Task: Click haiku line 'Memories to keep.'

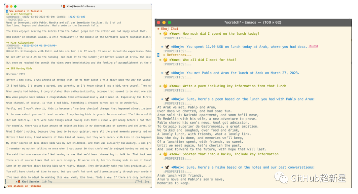Action: coord(173,183)
